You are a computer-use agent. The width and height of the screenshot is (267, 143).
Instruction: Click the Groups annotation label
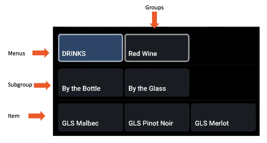click(x=155, y=8)
